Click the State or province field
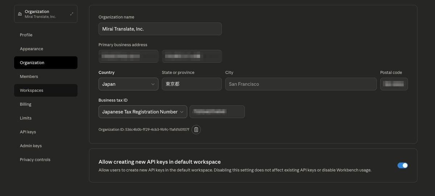435x196 pixels. [x=191, y=84]
